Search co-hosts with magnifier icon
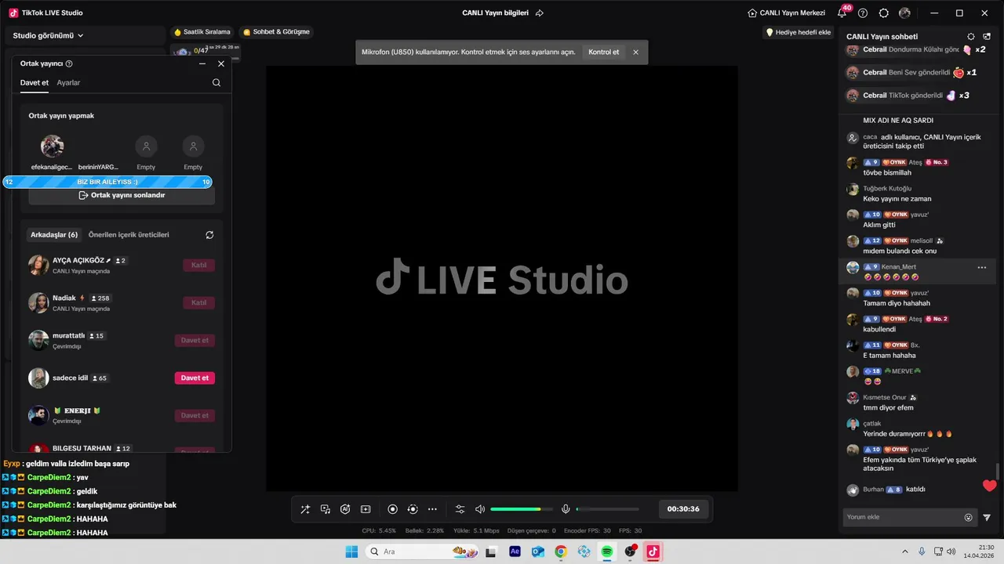 point(216,83)
